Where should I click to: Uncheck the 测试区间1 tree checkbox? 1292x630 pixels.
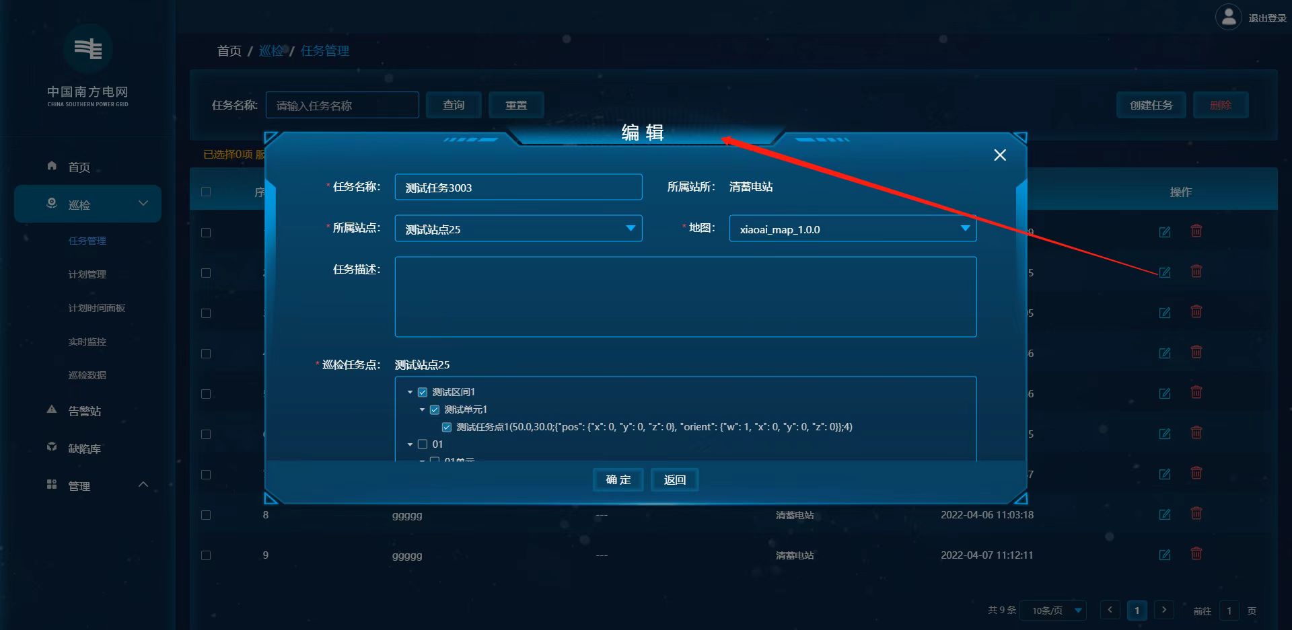[x=423, y=392]
